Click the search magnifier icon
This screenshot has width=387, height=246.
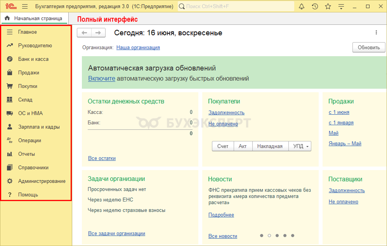[181, 7]
